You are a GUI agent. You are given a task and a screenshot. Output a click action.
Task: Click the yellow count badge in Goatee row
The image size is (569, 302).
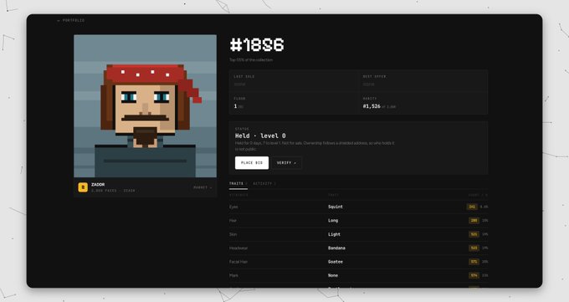pos(474,261)
